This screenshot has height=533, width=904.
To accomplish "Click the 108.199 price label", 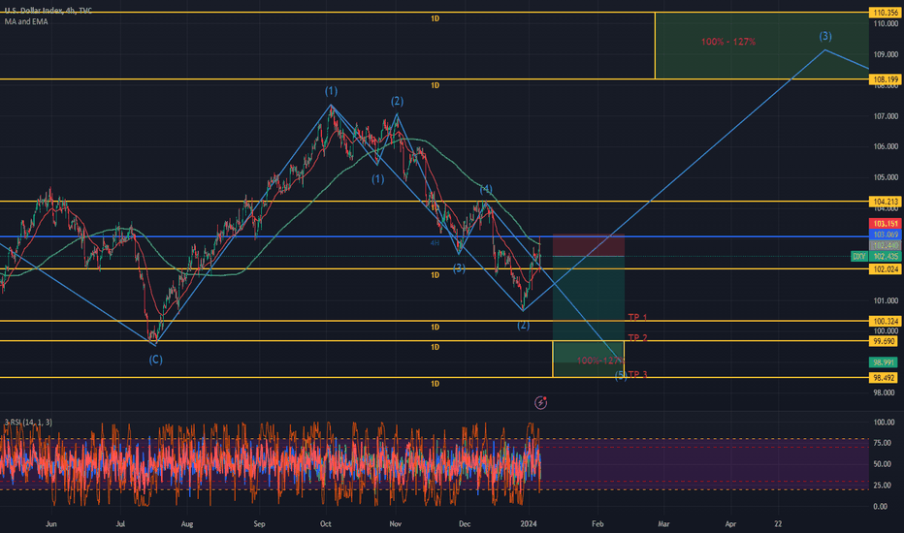I will (x=885, y=78).
